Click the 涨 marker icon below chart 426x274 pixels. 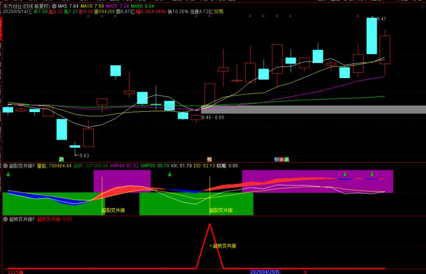[282, 159]
